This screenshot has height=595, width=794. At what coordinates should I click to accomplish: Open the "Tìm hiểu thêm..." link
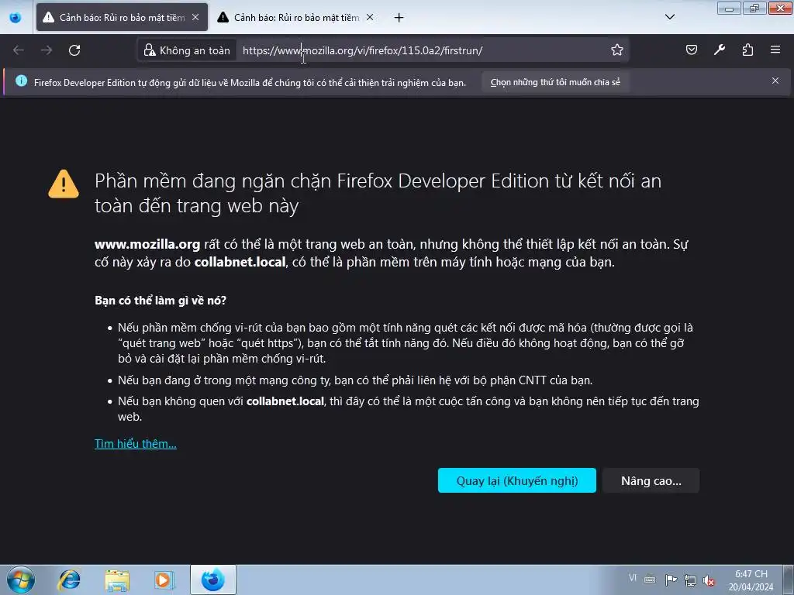[x=135, y=444]
